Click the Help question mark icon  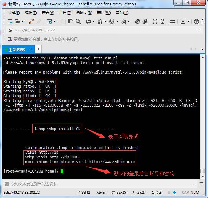pos(197,21)
